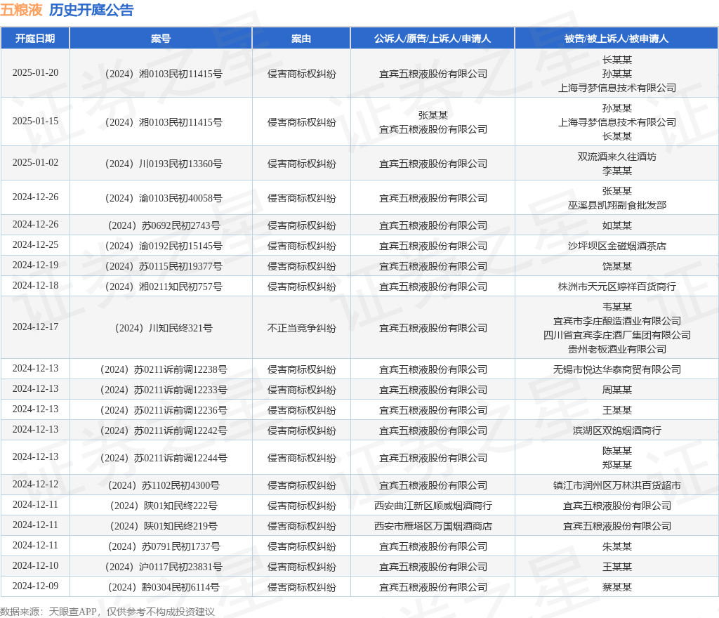Click case number 川0193民初13360号
Screen dimensions: 719x618
(x=164, y=164)
